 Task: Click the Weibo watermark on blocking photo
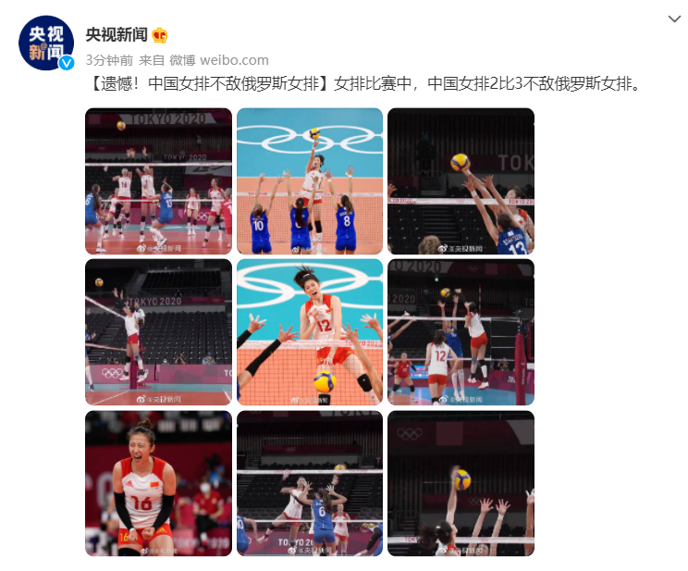[x=461, y=249]
